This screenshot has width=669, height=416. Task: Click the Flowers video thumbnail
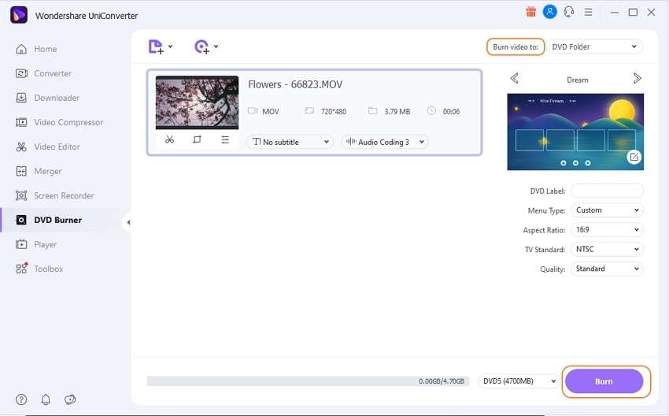[197, 102]
